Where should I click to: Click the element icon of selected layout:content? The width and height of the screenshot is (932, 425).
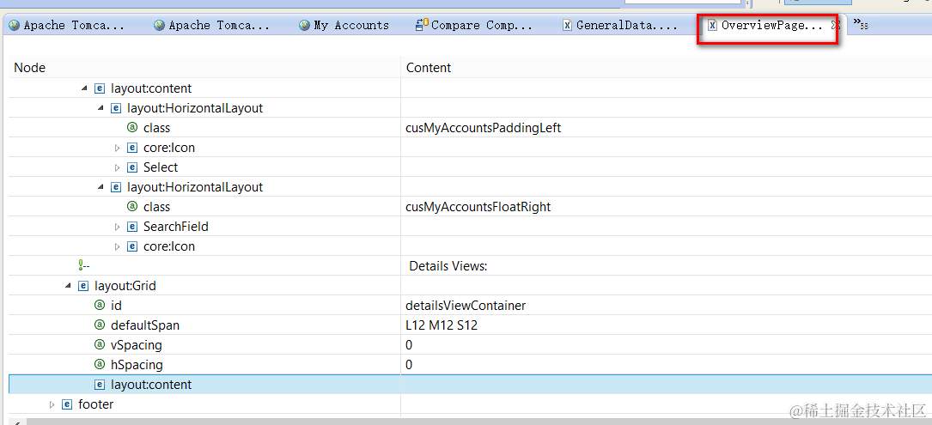click(100, 385)
